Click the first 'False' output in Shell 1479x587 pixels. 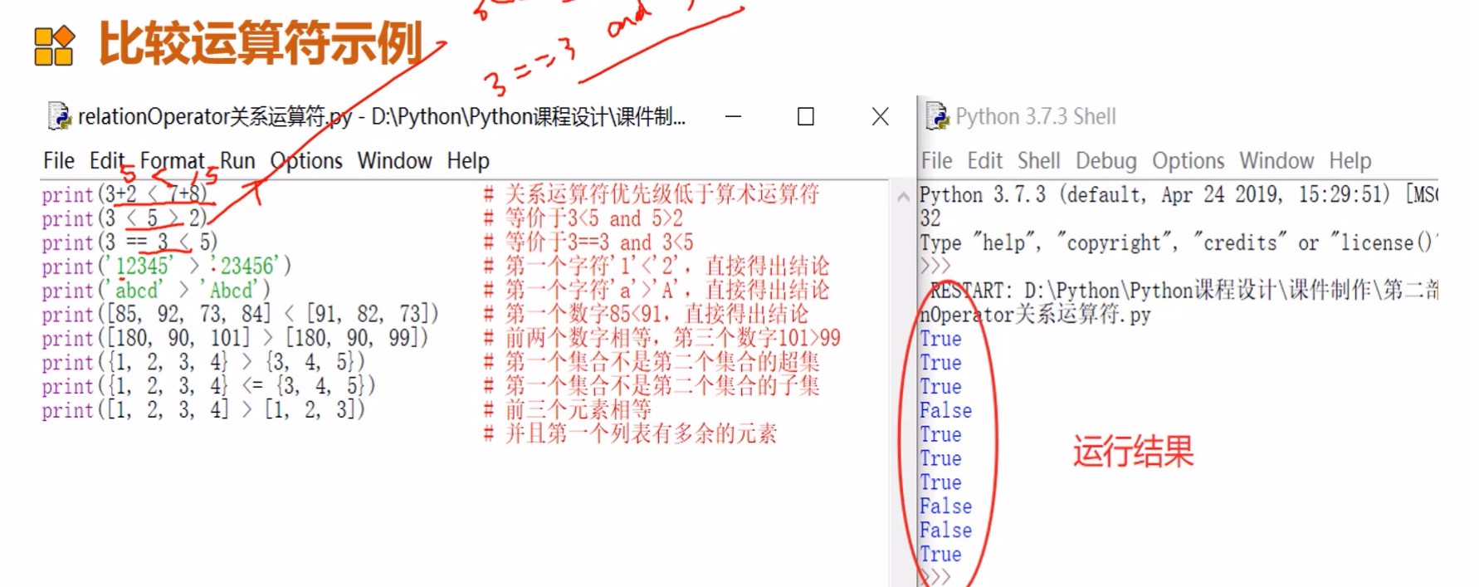(945, 411)
